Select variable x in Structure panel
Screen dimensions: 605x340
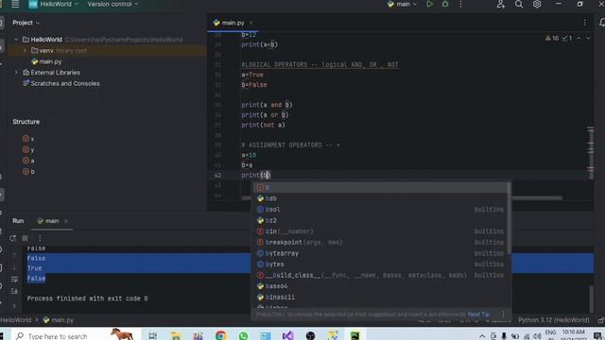28,139
